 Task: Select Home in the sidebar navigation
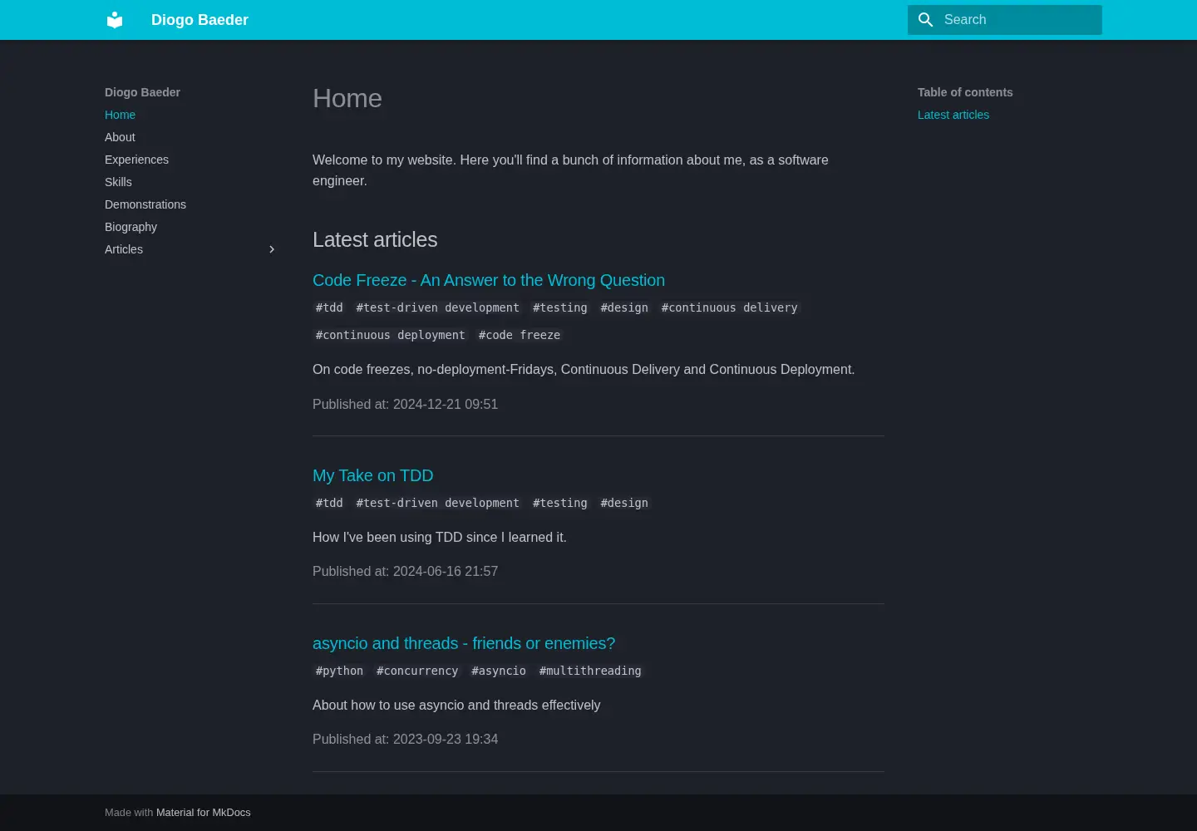tap(120, 115)
